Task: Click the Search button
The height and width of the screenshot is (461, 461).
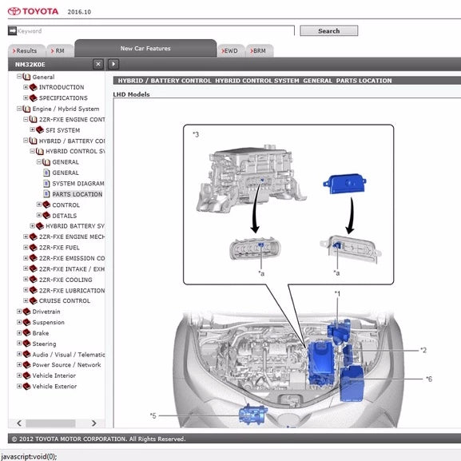Action: point(328,31)
